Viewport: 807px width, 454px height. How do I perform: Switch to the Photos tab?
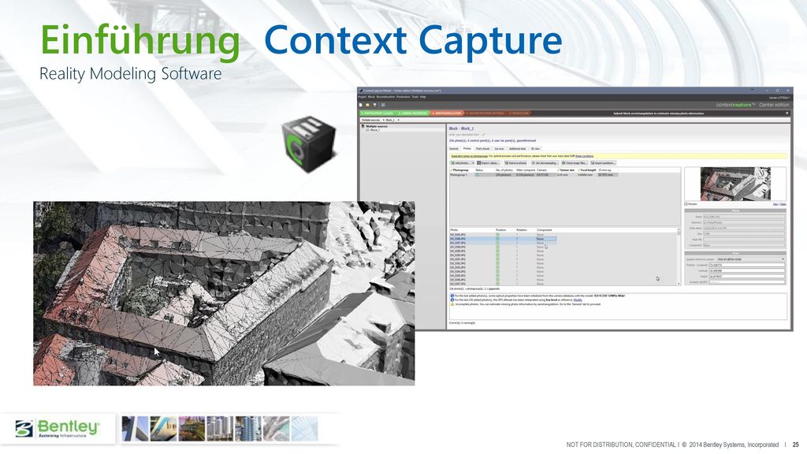[x=467, y=149]
